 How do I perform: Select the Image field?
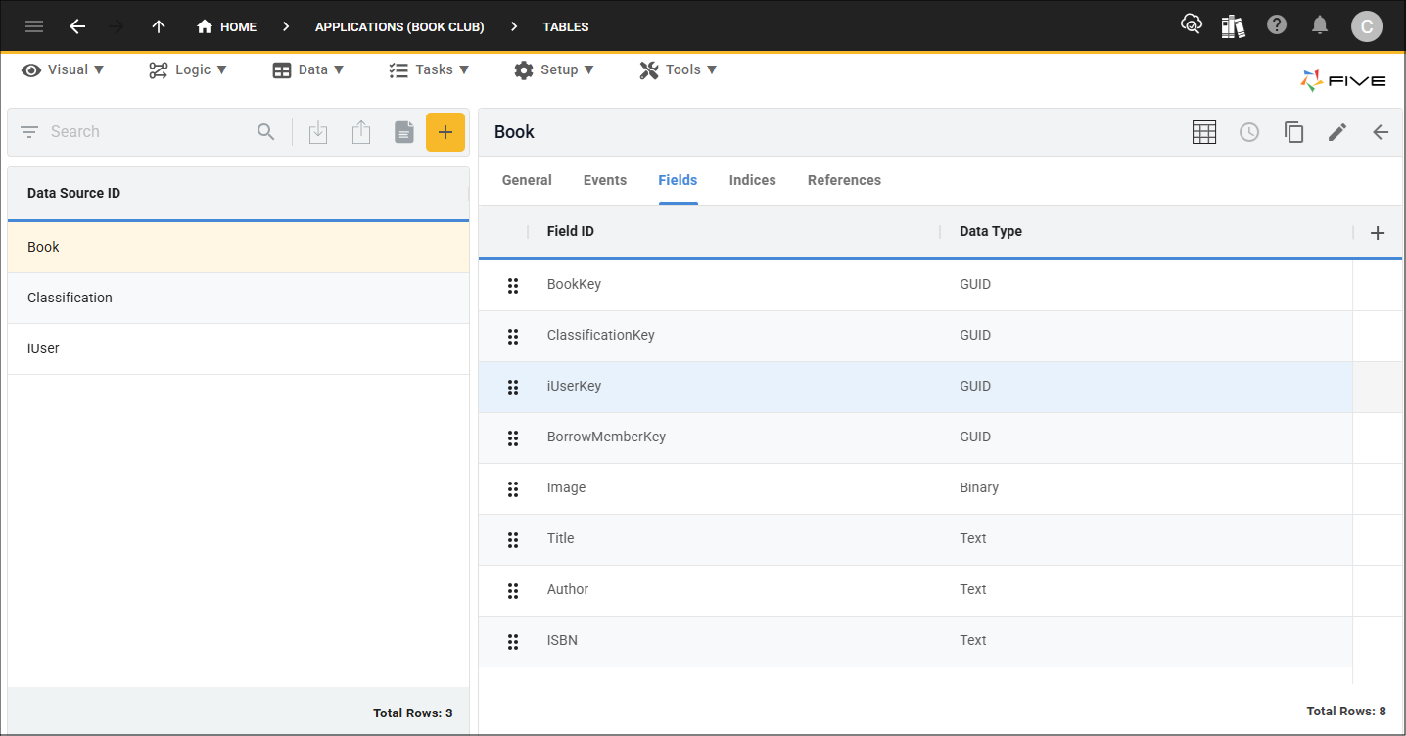pyautogui.click(x=566, y=487)
